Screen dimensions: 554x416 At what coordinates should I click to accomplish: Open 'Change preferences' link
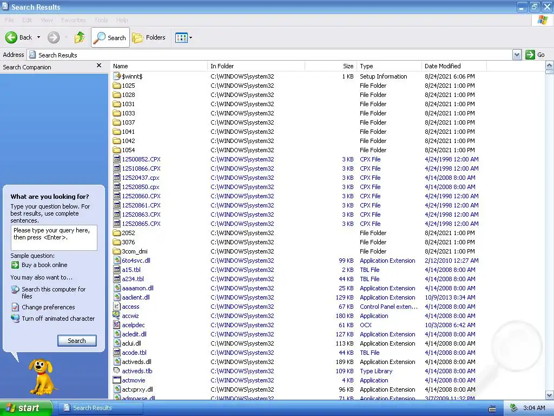[48, 307]
